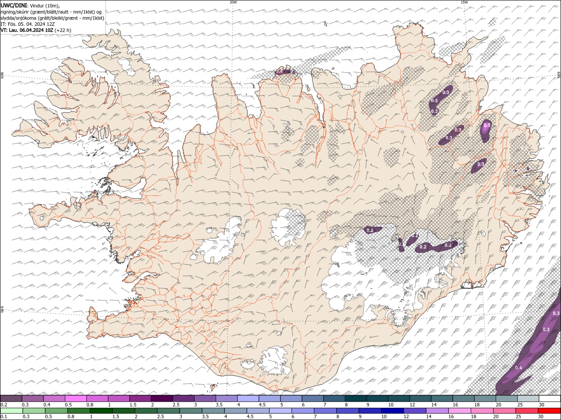
Task: Pick bottom-row rain swatch labeled 25
Action: click(527, 411)
